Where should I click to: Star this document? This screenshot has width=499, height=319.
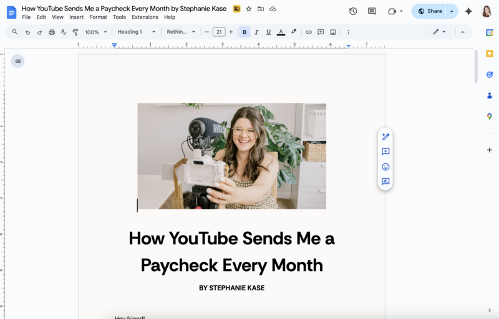point(249,9)
